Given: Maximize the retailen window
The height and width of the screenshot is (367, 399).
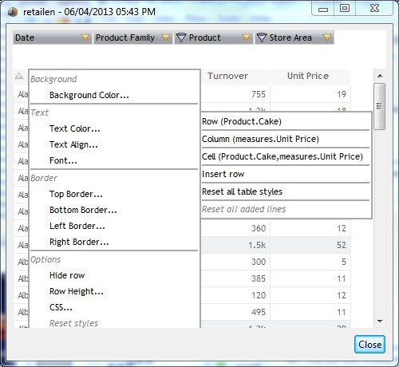Looking at the screenshot, I should click(x=345, y=8).
